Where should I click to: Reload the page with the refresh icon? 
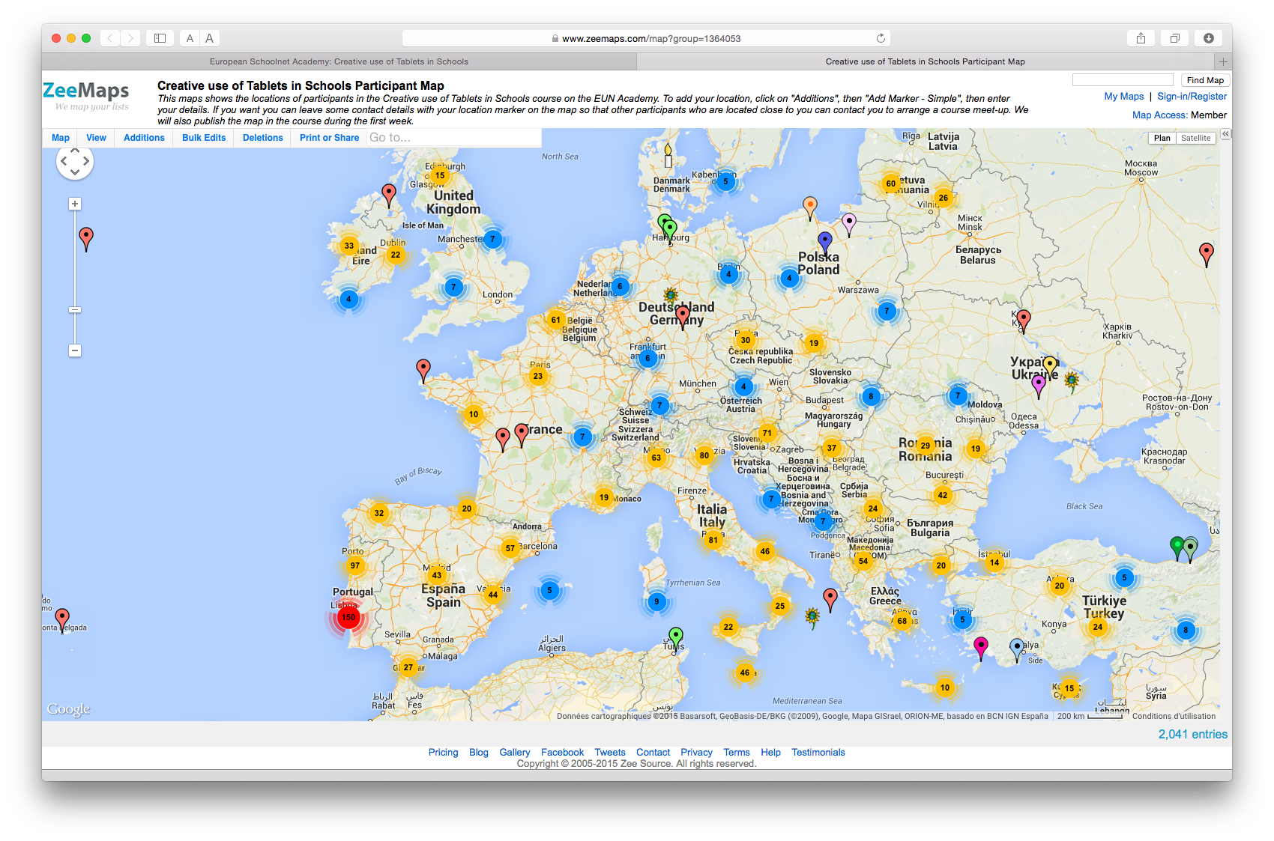click(x=881, y=38)
